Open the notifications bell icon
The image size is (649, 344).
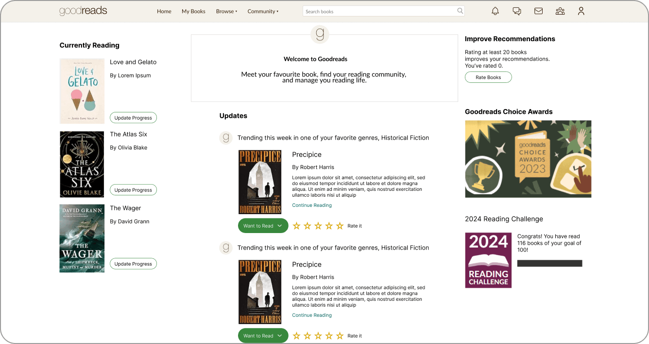point(495,11)
